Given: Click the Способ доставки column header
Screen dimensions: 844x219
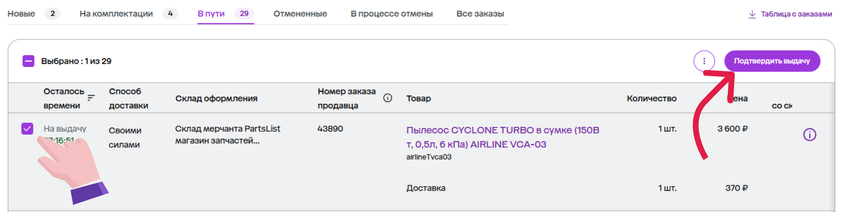Looking at the screenshot, I should tap(128, 98).
